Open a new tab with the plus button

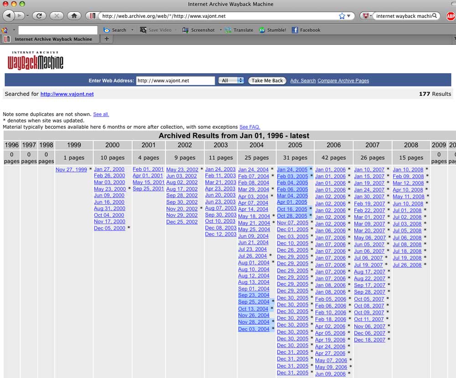click(x=107, y=39)
